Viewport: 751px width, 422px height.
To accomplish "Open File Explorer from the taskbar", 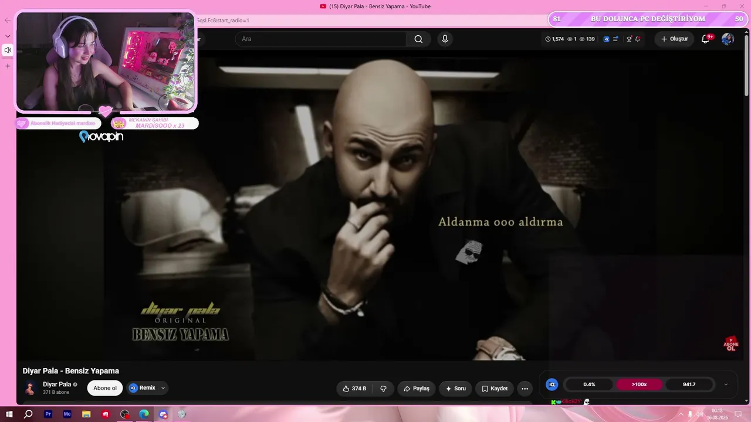I will [86, 414].
